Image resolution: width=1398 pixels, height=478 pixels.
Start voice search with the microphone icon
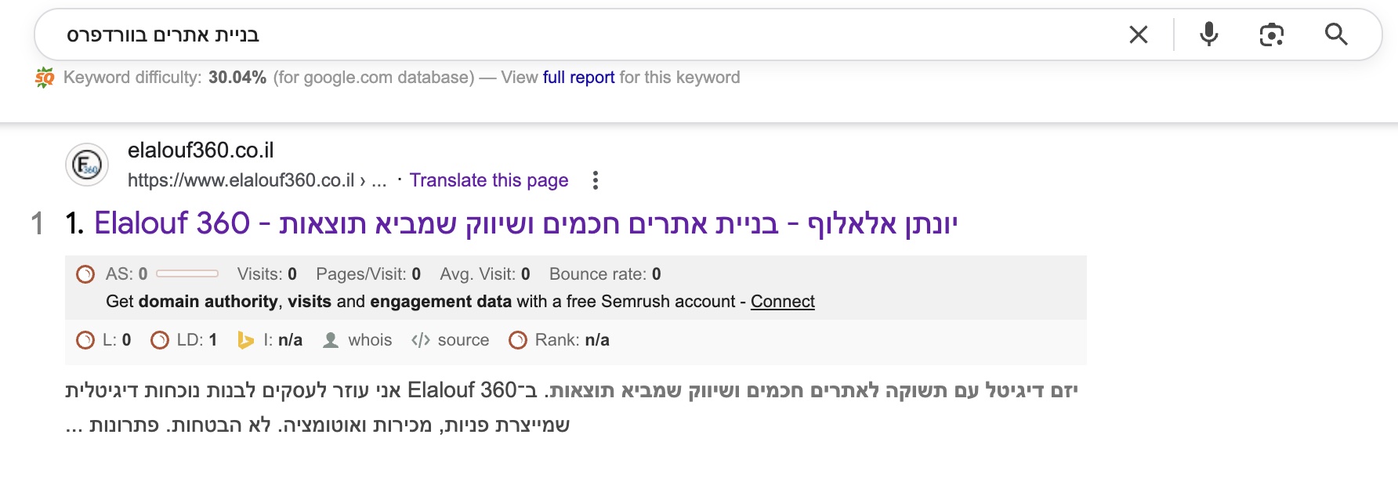(1208, 34)
